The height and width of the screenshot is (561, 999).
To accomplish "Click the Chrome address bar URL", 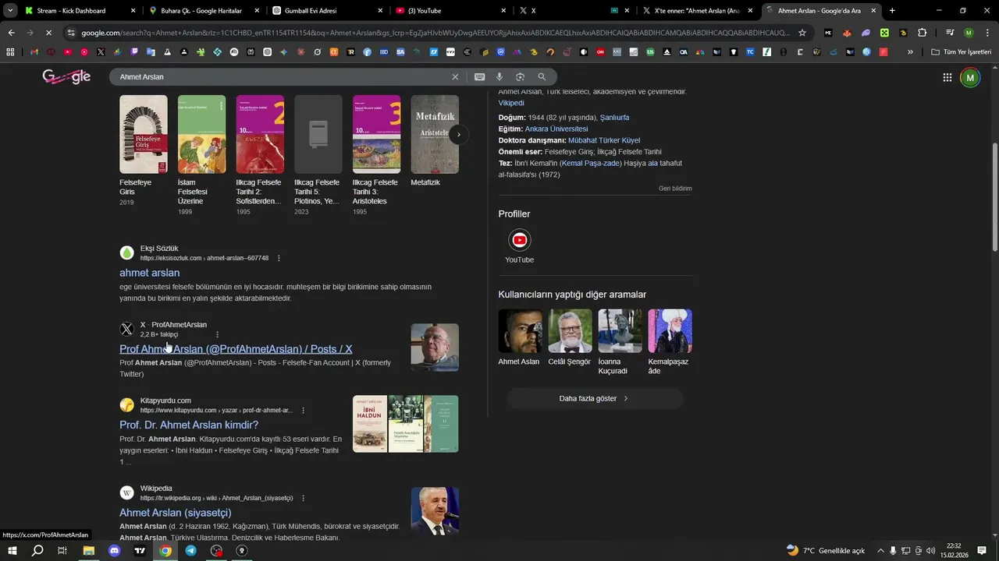I will [x=436, y=33].
